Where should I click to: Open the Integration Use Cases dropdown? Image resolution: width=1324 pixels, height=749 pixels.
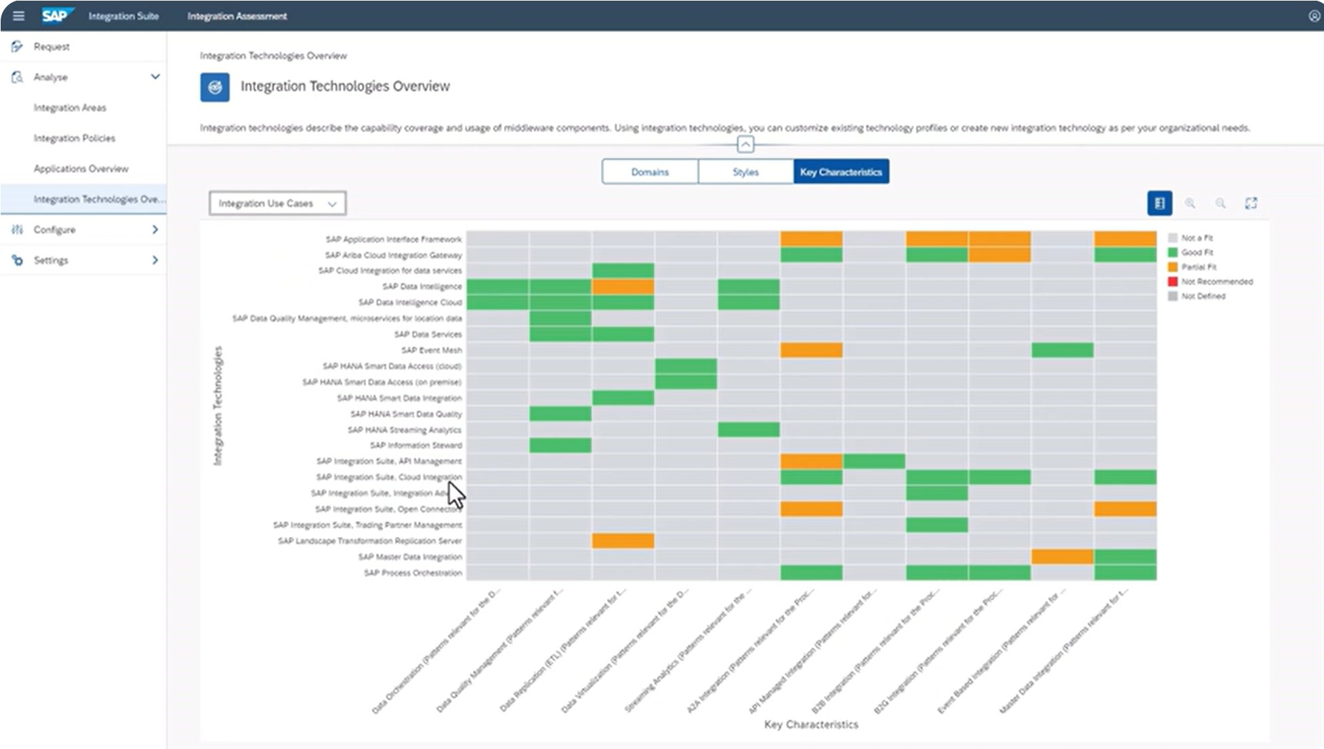(x=277, y=203)
